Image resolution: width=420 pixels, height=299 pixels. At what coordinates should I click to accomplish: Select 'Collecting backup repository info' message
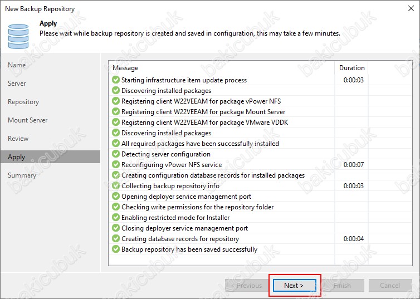[x=170, y=186]
